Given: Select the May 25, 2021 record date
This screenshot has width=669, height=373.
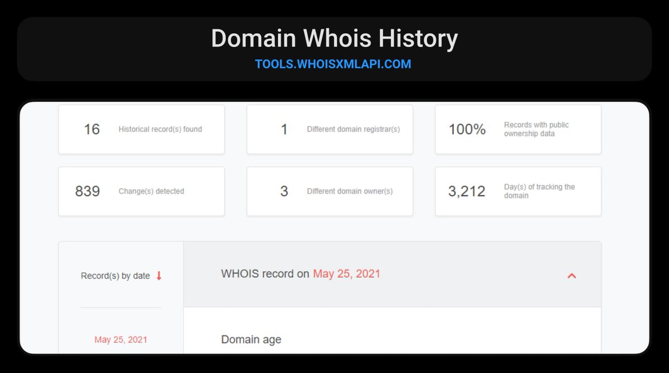Looking at the screenshot, I should click(x=121, y=340).
